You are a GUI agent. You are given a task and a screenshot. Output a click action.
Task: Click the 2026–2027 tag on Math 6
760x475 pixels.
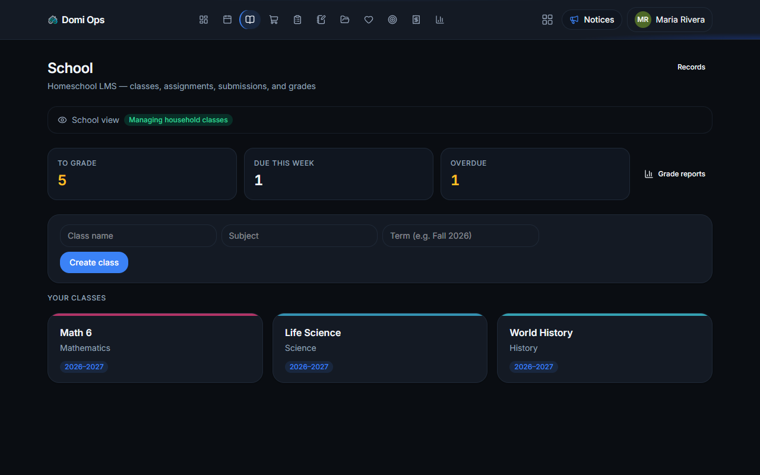(x=84, y=367)
